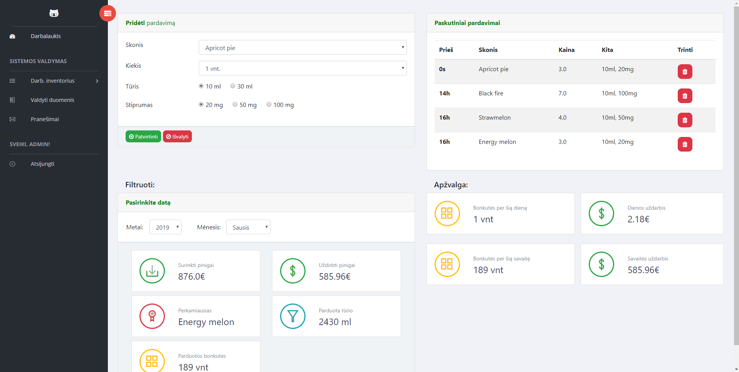Open the Kiekis quantity dropdown
The height and width of the screenshot is (372, 739).
303,68
